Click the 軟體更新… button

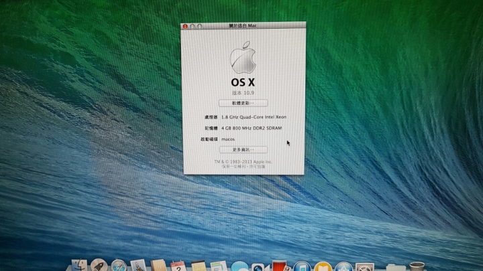pyautogui.click(x=243, y=103)
